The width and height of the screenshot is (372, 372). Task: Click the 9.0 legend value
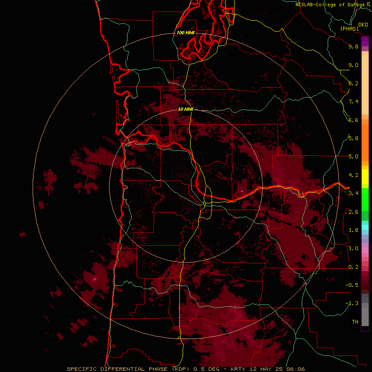(x=353, y=65)
